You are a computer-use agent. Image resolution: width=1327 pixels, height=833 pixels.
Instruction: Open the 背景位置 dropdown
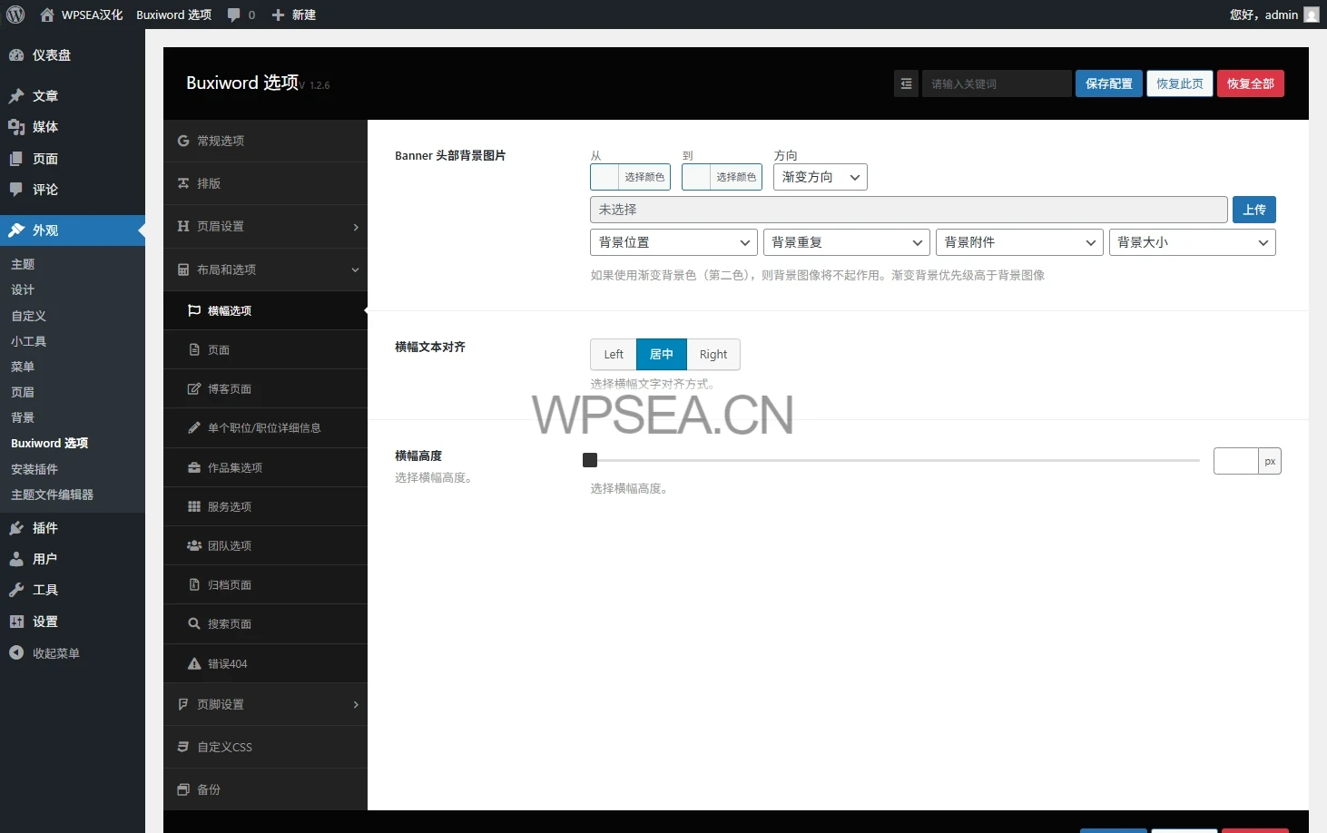pyautogui.click(x=673, y=242)
